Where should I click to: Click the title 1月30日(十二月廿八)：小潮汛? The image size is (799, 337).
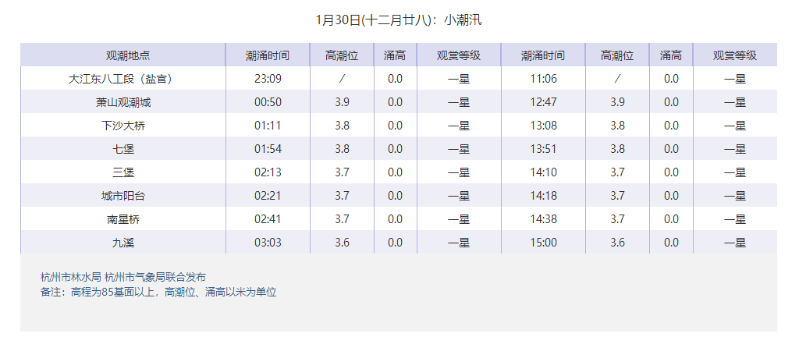399,20
